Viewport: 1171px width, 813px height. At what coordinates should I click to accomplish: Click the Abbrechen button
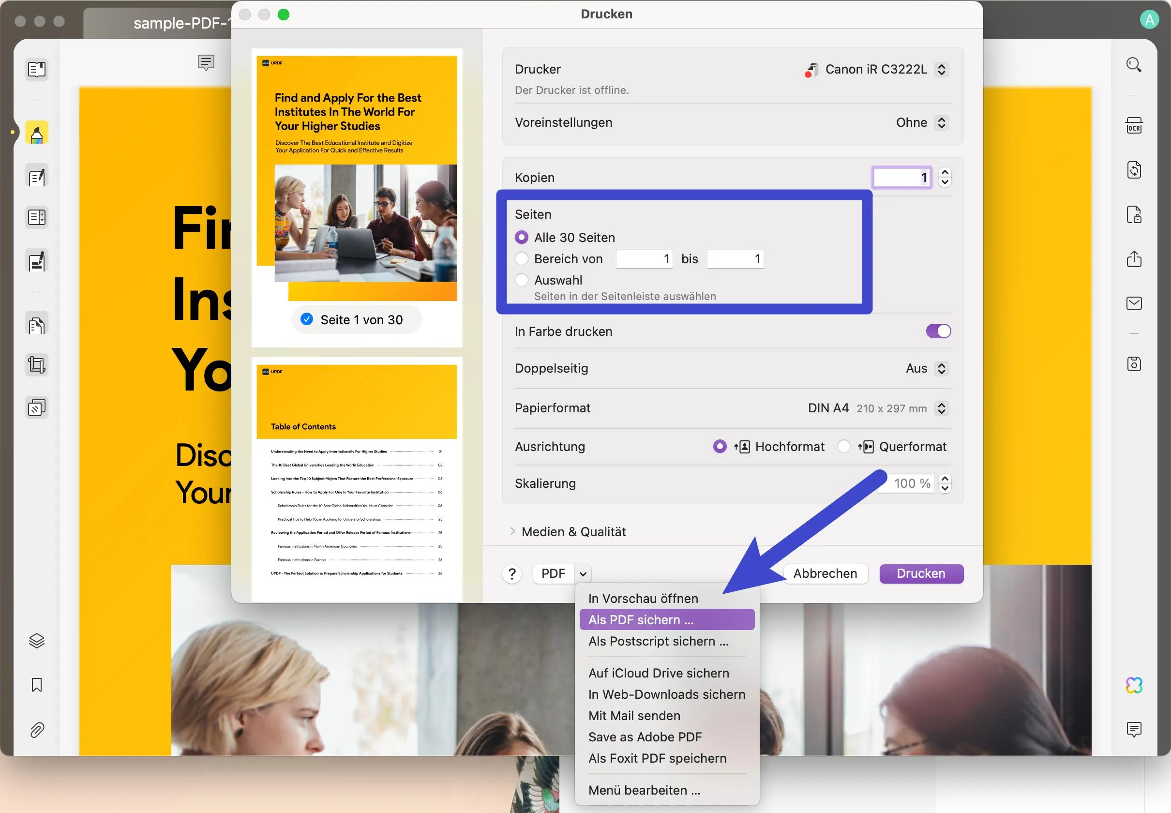(825, 573)
